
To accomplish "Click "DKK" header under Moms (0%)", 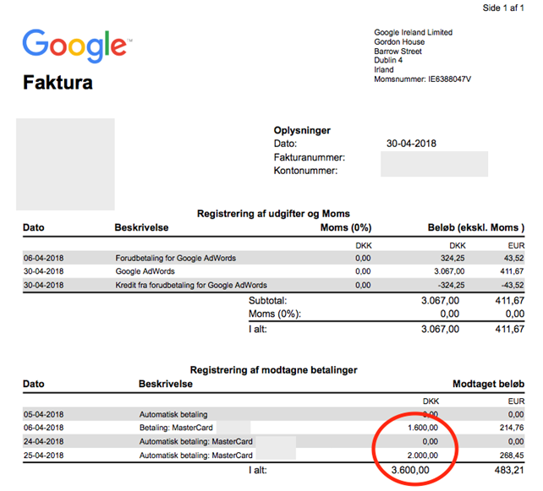I will click(364, 246).
